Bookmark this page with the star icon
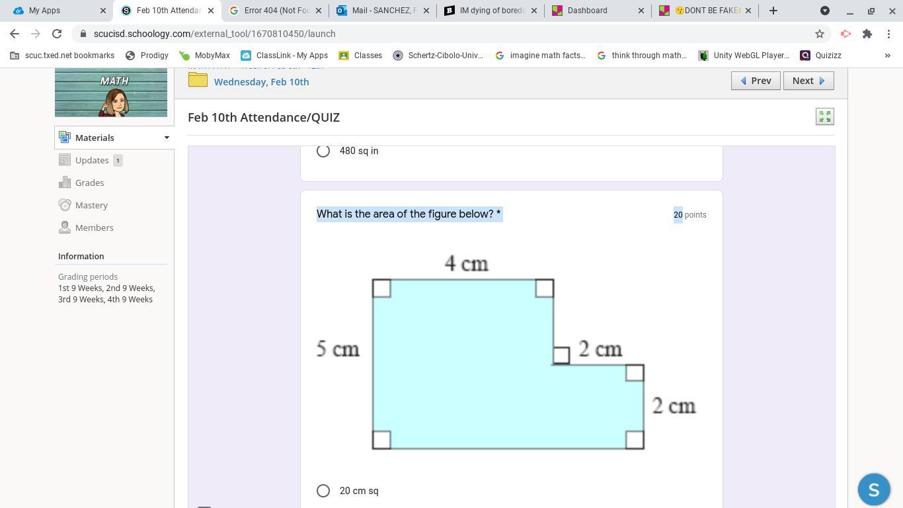Image resolution: width=903 pixels, height=508 pixels. point(820,34)
